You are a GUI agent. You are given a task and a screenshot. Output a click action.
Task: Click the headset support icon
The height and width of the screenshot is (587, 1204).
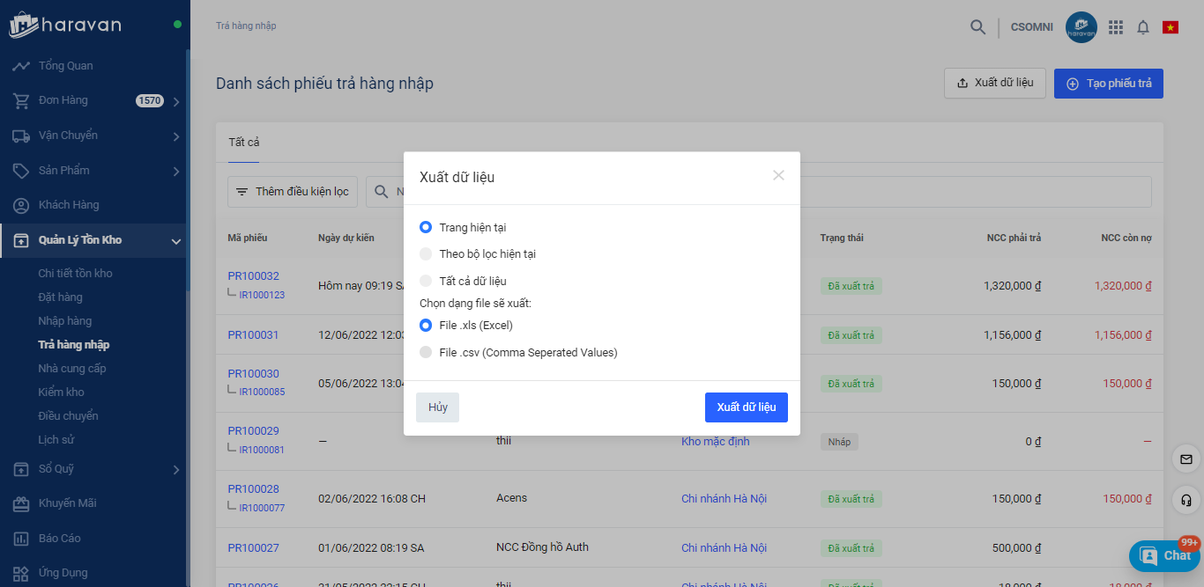(1185, 500)
